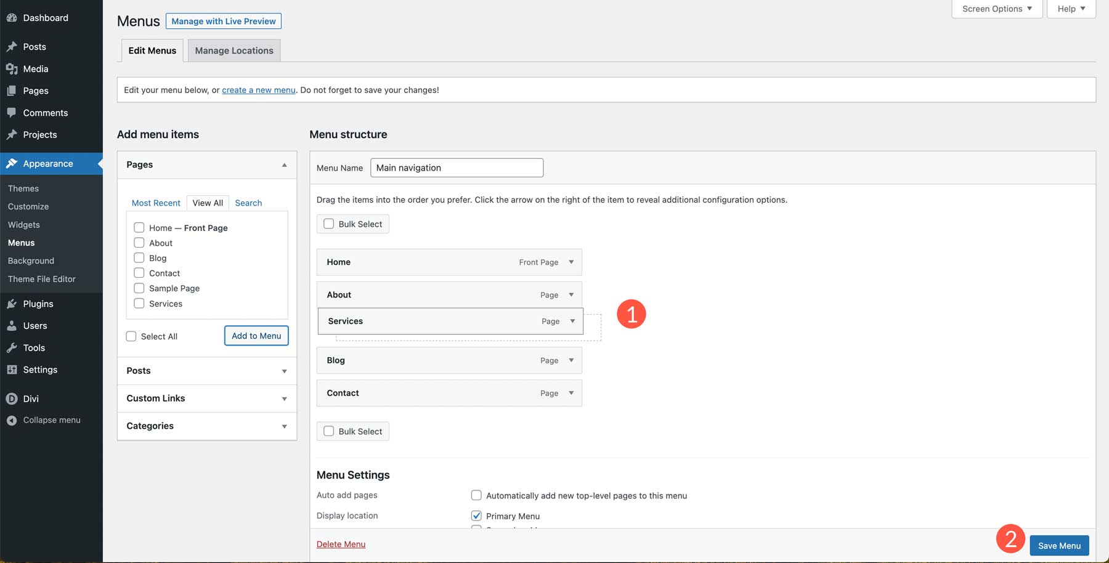Toggle the upper Bulk Select checkbox
Image resolution: width=1109 pixels, height=563 pixels.
(329, 224)
